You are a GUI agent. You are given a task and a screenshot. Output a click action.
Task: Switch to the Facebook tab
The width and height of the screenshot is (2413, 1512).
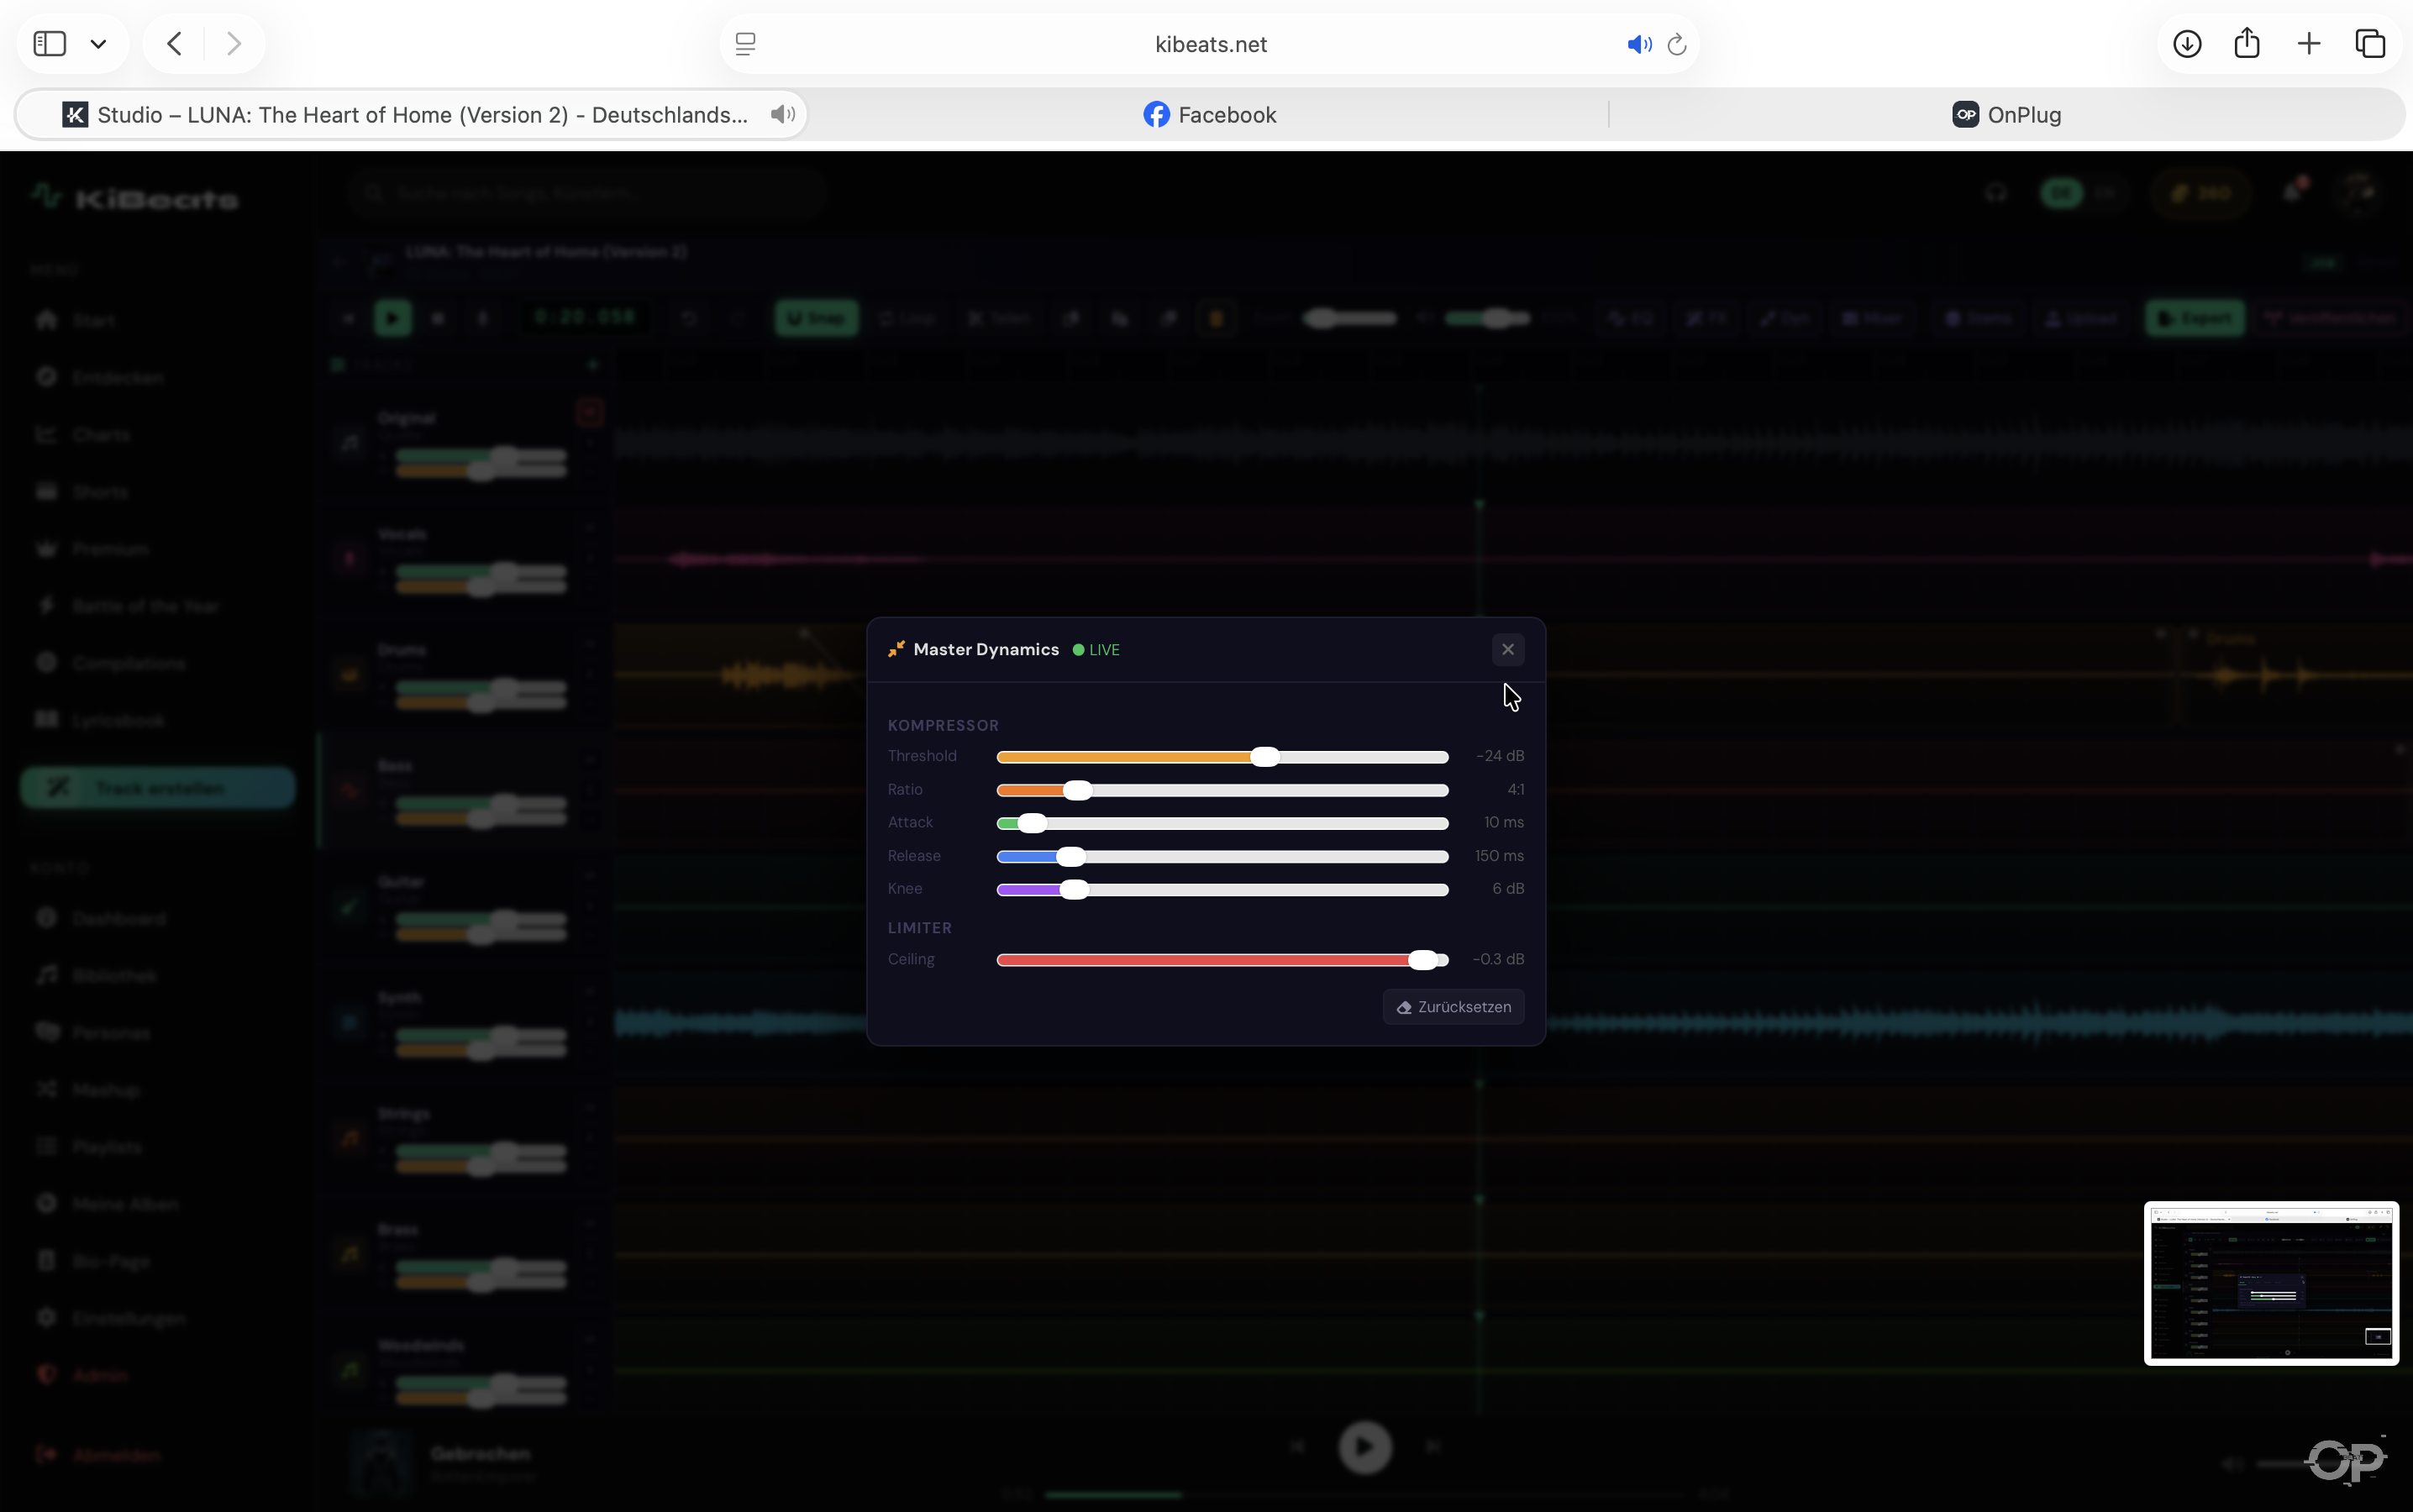coord(1209,115)
